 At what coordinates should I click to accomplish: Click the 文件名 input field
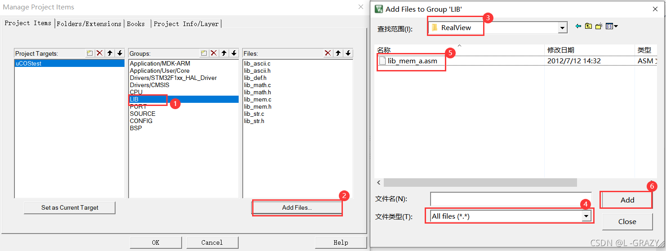511,199
